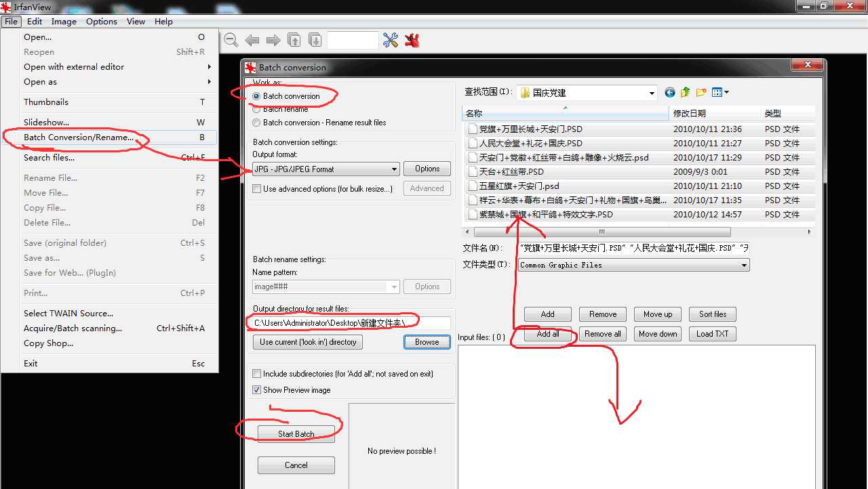This screenshot has width=868, height=489.
Task: Click Exit in the File menu
Action: coord(109,364)
